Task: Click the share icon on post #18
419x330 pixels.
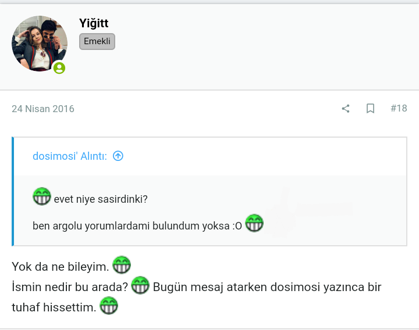Action: [x=346, y=109]
